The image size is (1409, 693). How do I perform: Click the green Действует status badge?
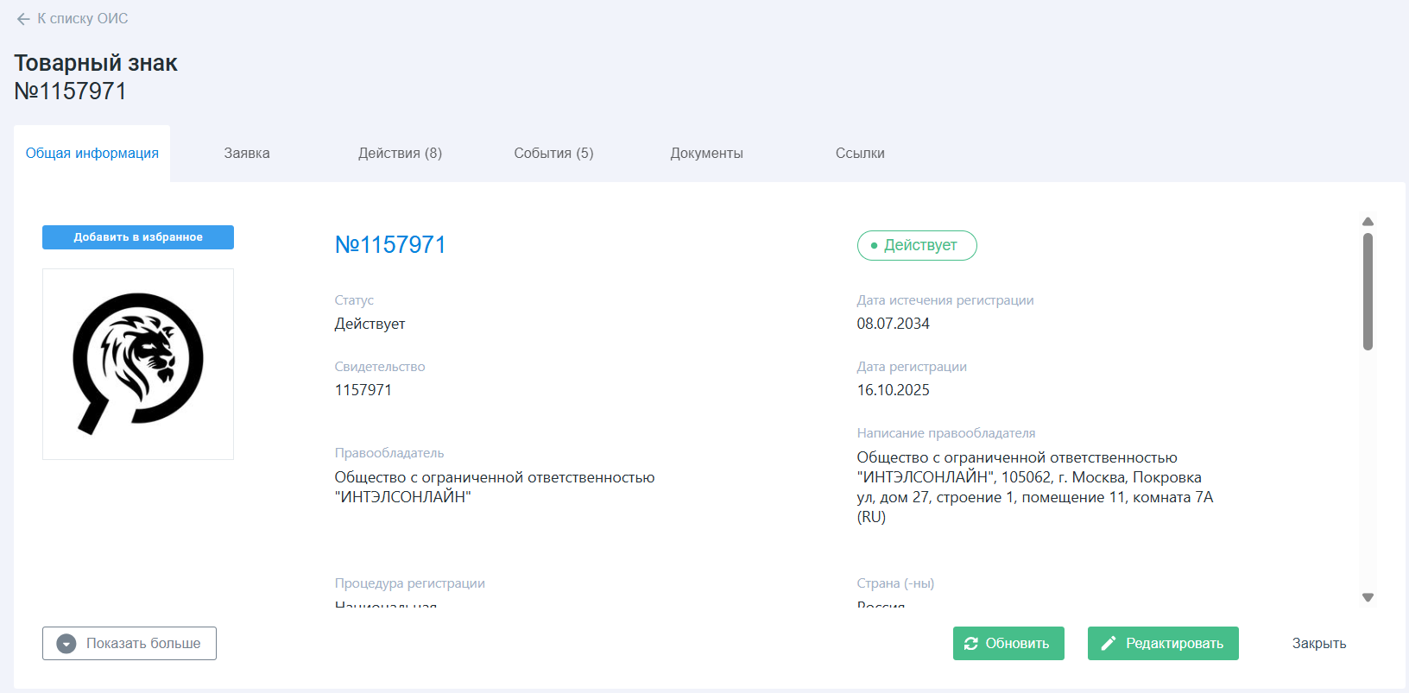pos(917,245)
